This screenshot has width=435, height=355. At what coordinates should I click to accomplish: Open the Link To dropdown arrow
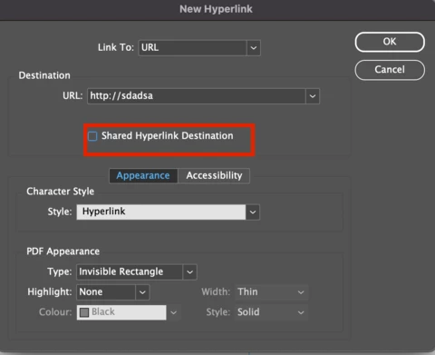[x=254, y=48]
